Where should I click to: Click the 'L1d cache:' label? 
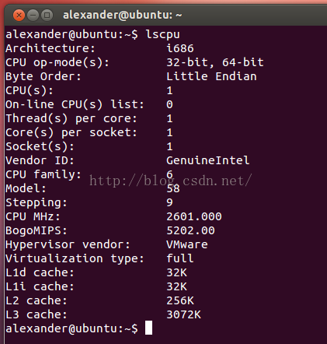(x=40, y=272)
